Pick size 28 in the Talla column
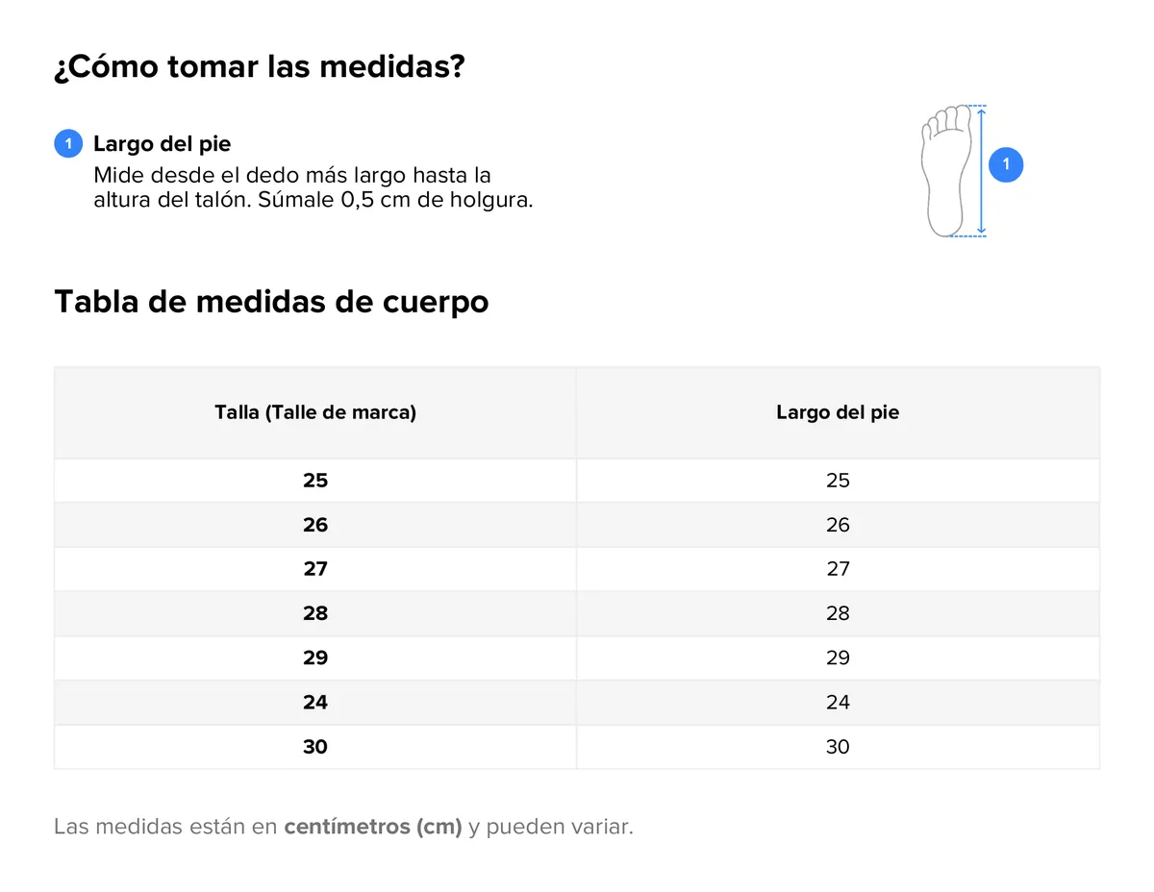 (315, 613)
